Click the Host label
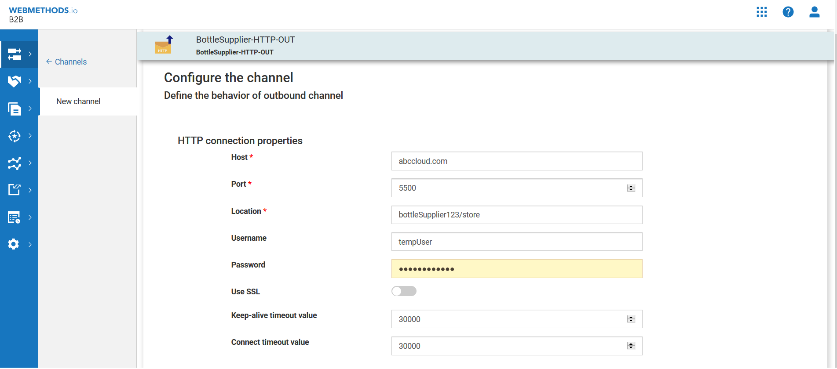Screen dimensions: 837x369 point(239,157)
